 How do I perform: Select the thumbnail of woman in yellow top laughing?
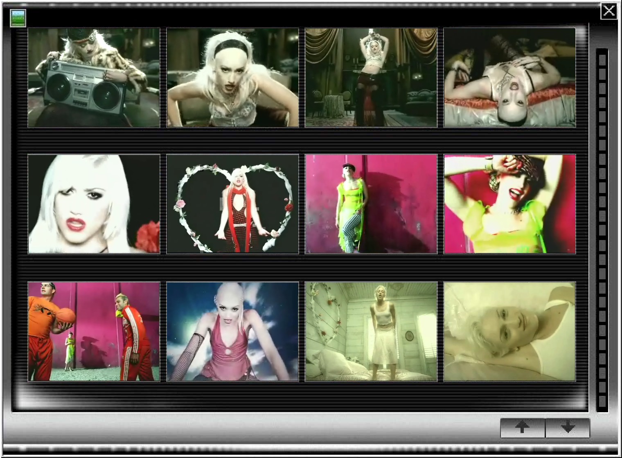tap(510, 204)
